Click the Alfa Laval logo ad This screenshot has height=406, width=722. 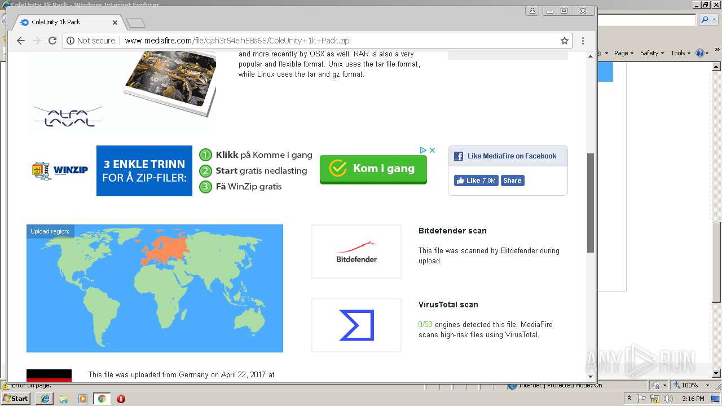pyautogui.click(x=68, y=116)
